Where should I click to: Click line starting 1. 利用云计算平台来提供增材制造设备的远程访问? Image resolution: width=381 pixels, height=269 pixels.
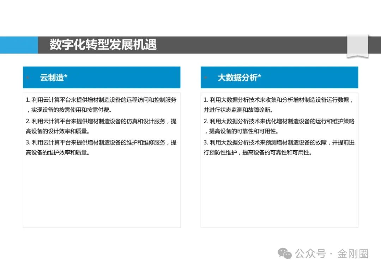tap(101, 100)
